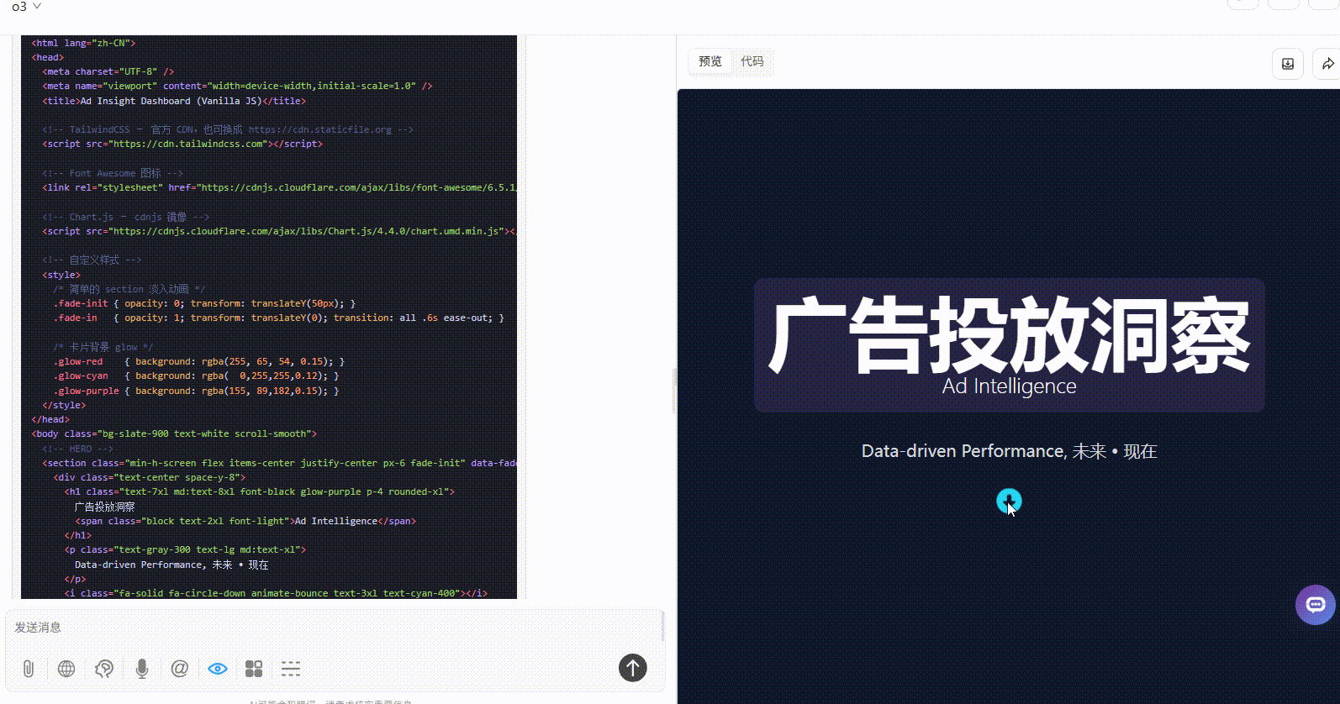Click the '<html lang="zh-CN">' code line
The image size is (1340, 704).
pyautogui.click(x=83, y=43)
